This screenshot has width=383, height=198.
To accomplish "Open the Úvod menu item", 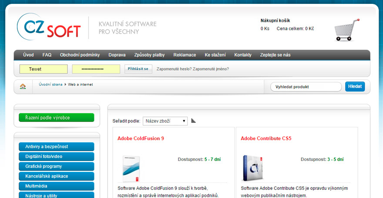I will pos(28,55).
